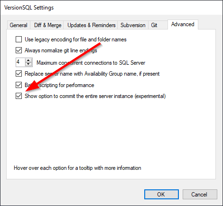Go to the Subversion tab
This screenshot has width=223, height=206.
[133, 25]
